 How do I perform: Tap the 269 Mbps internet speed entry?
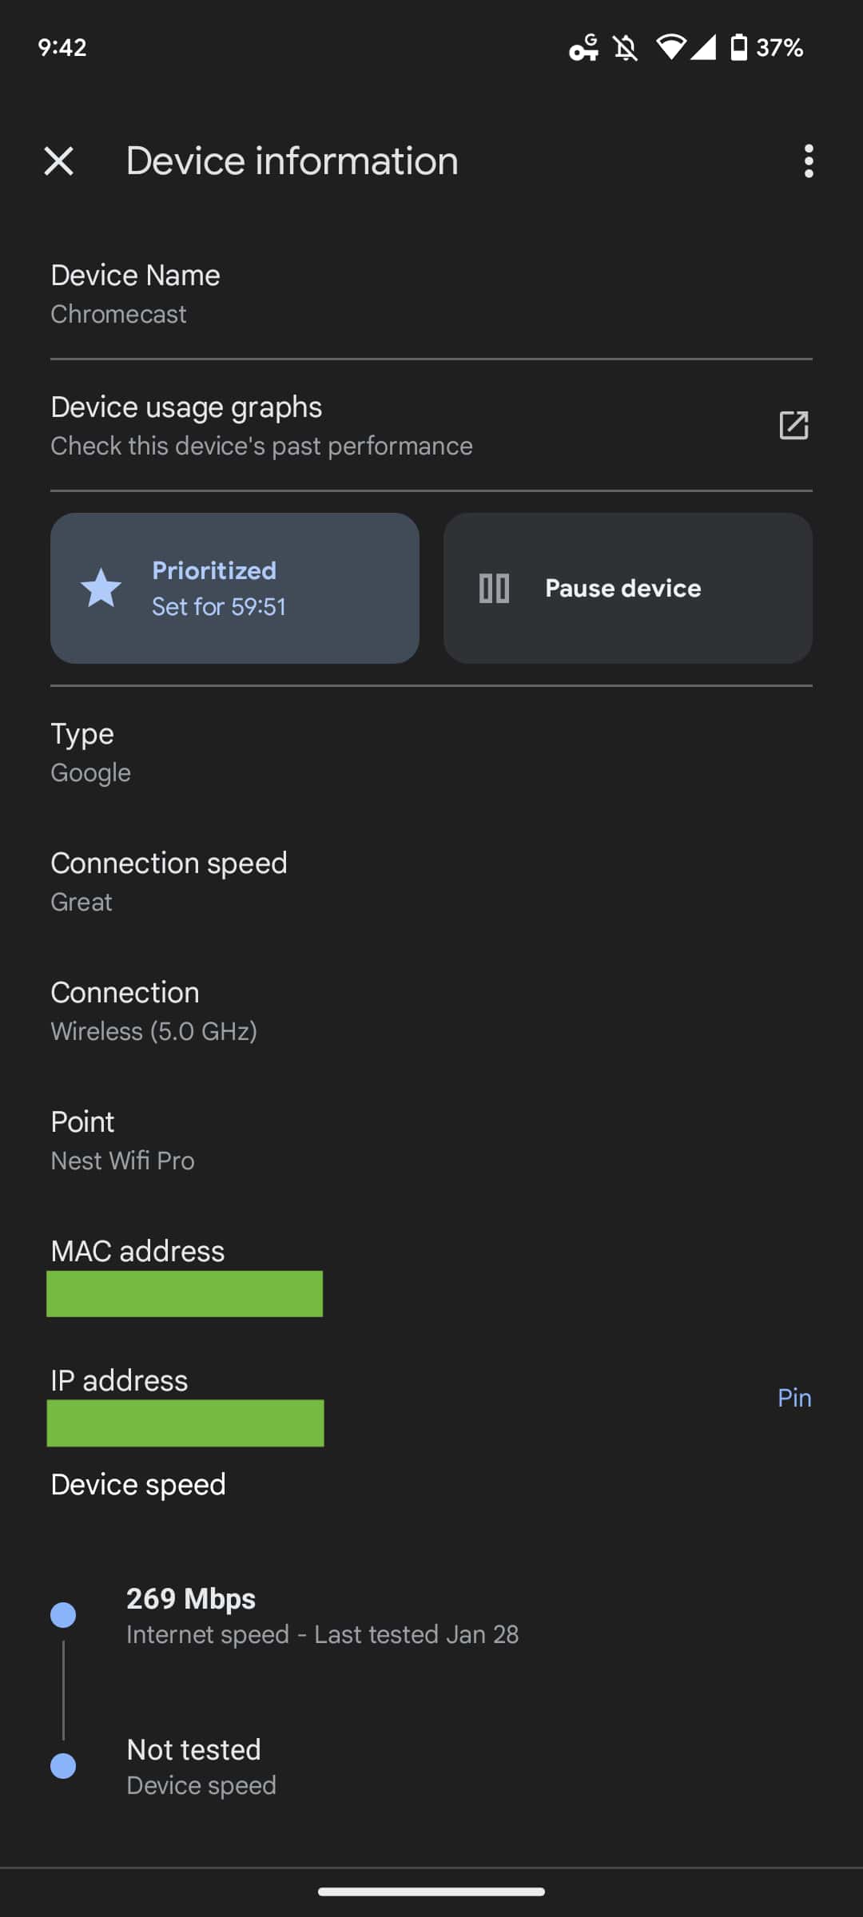pyautogui.click(x=322, y=1615)
